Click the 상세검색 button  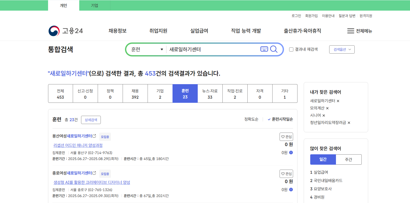(x=91, y=120)
